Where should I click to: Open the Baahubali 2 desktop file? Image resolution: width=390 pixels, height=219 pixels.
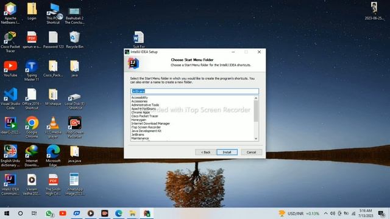pos(74,15)
